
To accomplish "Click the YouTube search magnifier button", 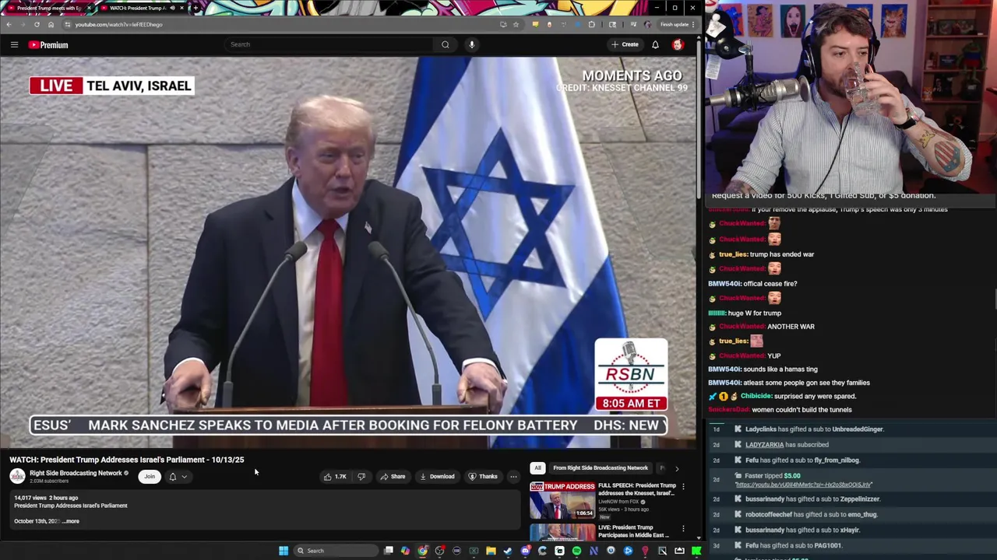I will coord(445,44).
